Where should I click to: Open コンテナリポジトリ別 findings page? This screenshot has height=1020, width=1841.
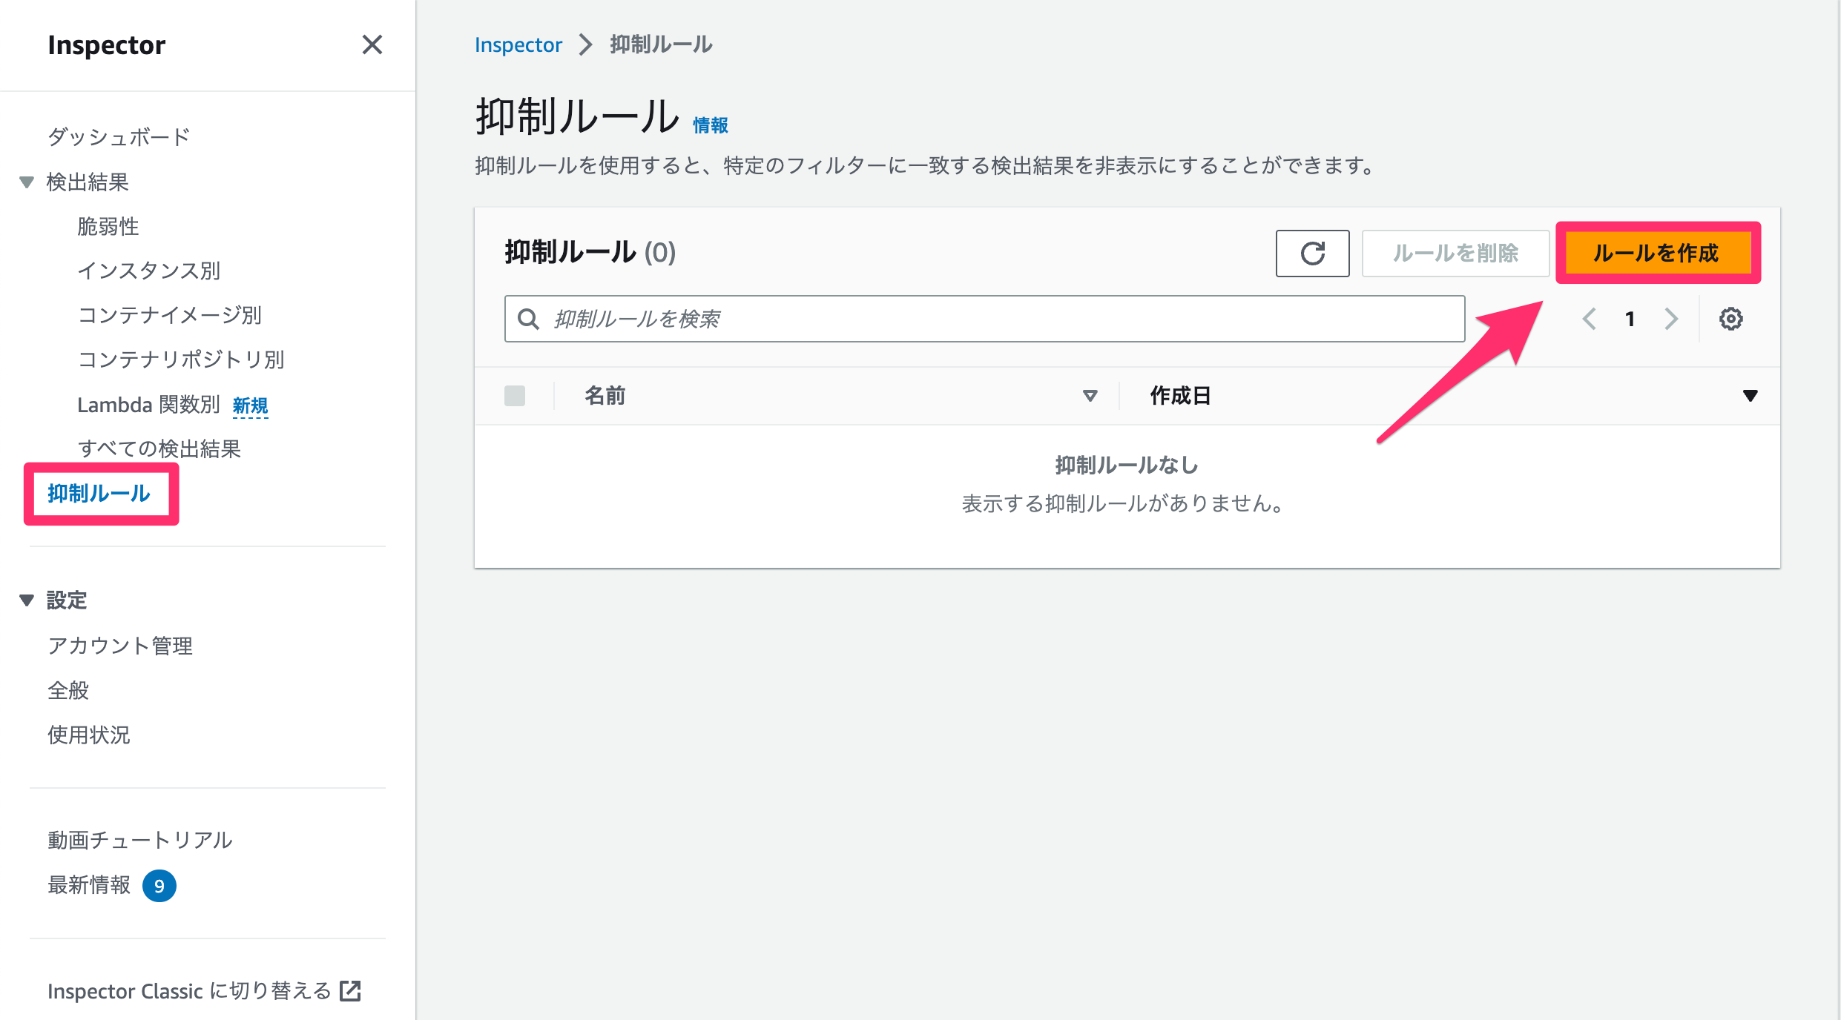[181, 360]
